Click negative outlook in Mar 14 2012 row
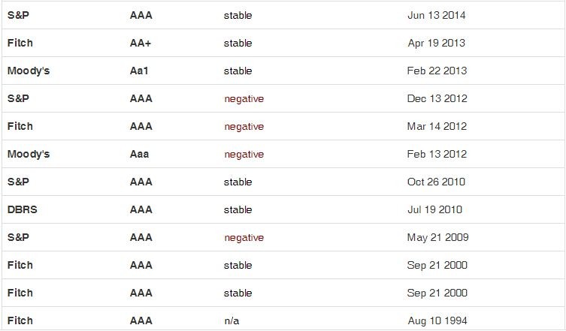The image size is (566, 331). [244, 126]
